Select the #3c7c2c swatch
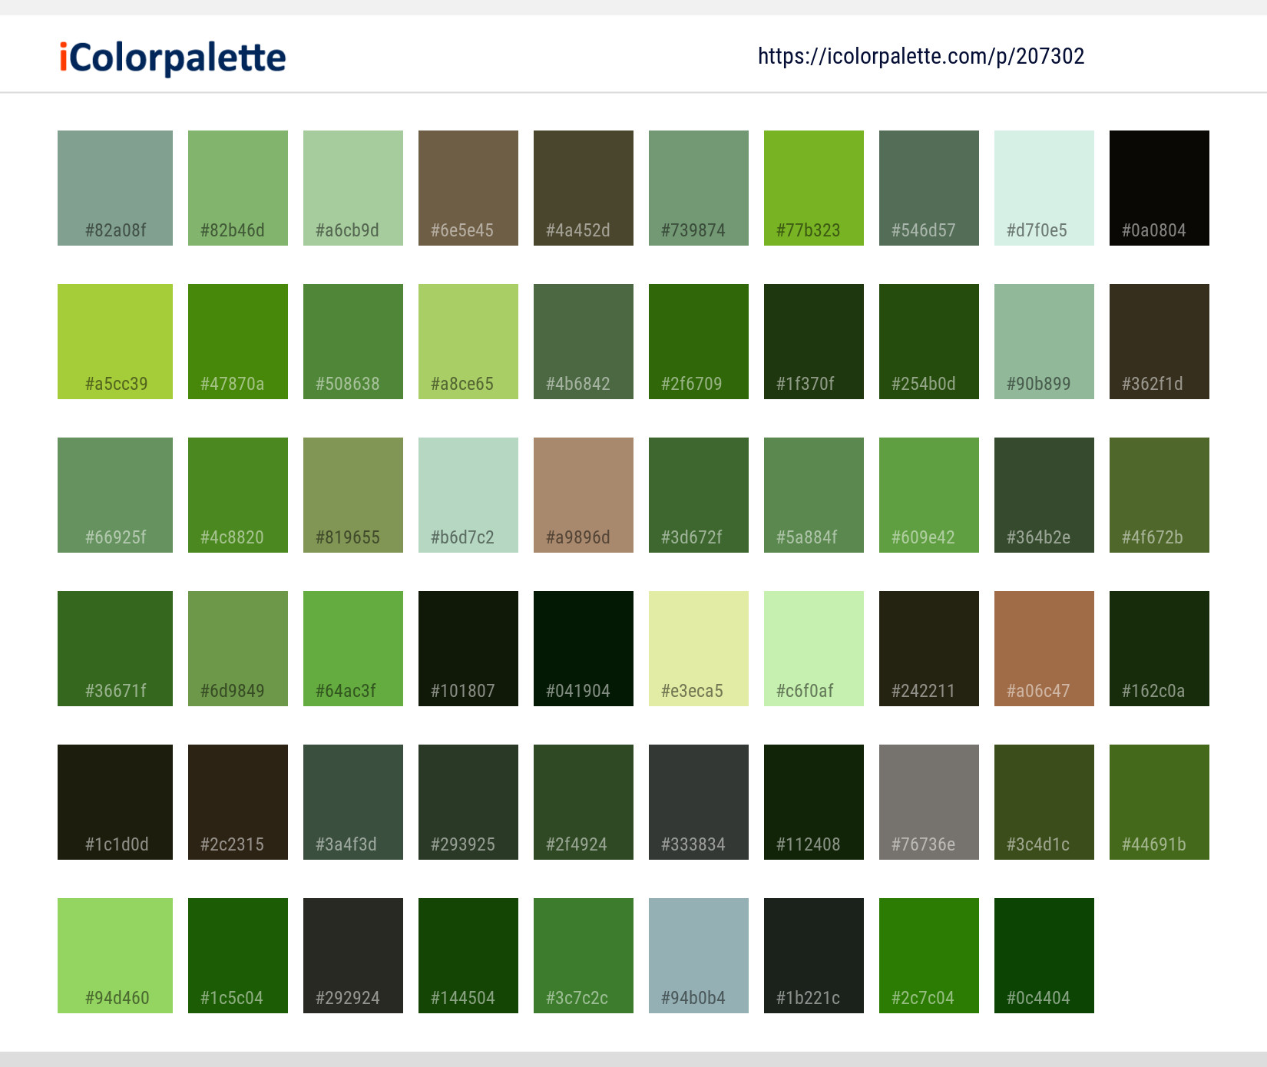1267x1067 pixels. pos(584,956)
